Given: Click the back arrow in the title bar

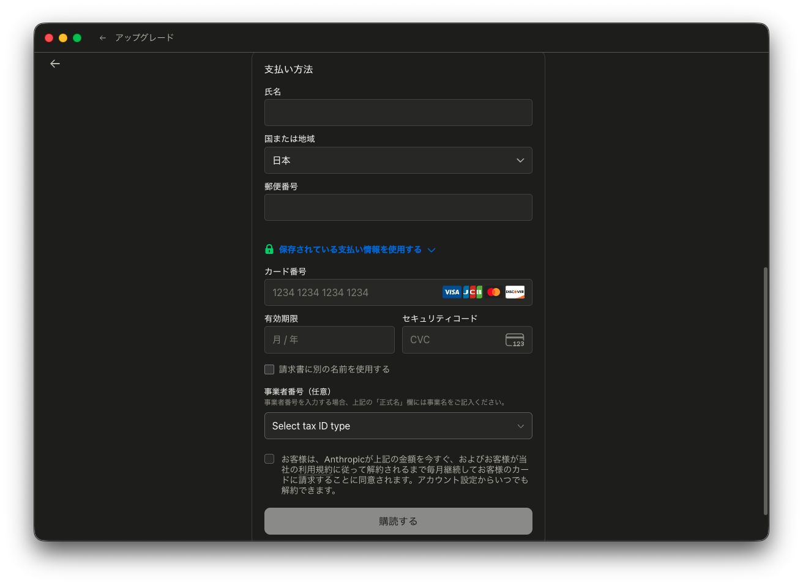Looking at the screenshot, I should (x=102, y=38).
